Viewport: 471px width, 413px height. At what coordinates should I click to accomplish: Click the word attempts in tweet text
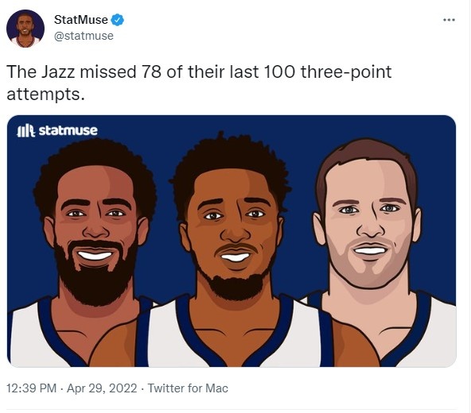[x=43, y=95]
